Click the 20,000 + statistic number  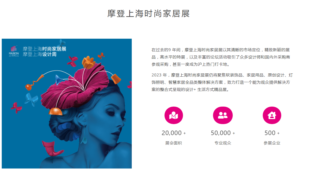pyautogui.click(x=173, y=133)
